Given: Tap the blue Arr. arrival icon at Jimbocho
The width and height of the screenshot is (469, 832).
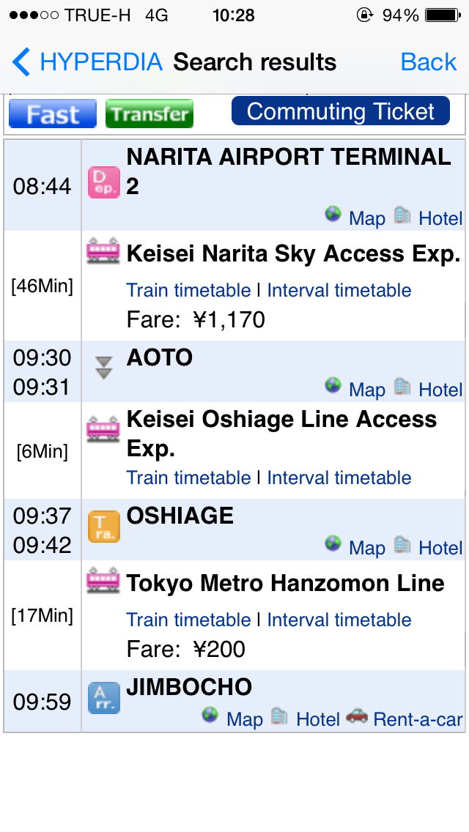Looking at the screenshot, I should point(103,698).
